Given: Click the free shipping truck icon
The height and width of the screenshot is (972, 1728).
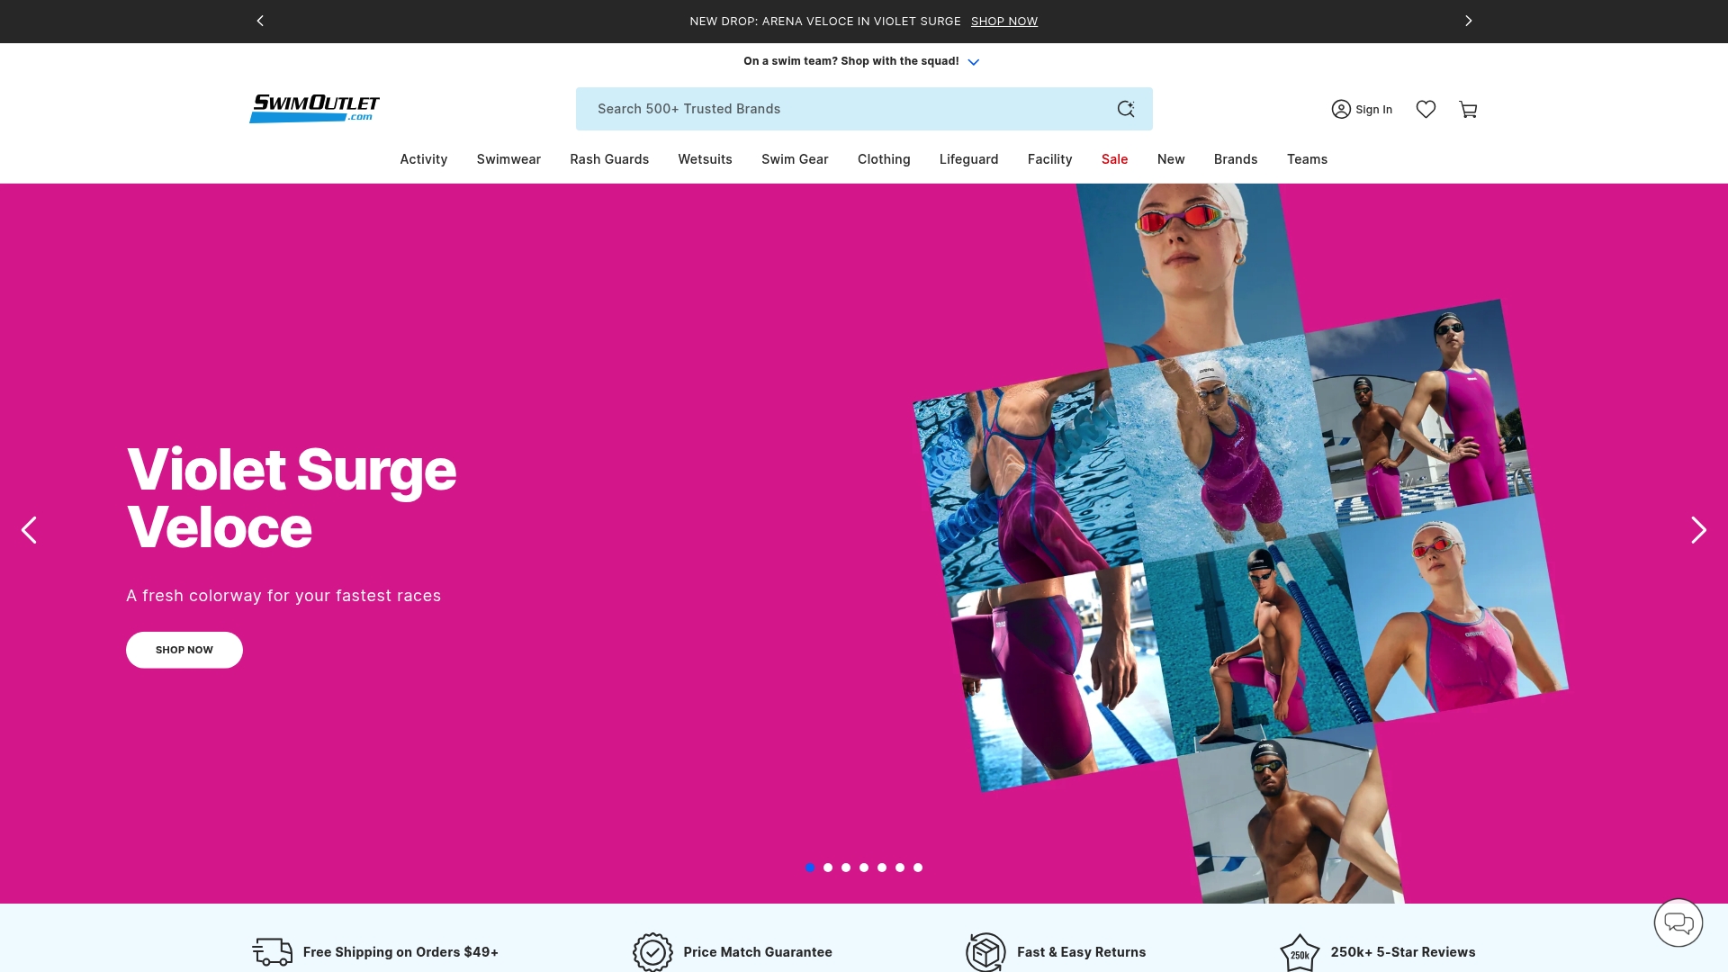Looking at the screenshot, I should pyautogui.click(x=273, y=951).
